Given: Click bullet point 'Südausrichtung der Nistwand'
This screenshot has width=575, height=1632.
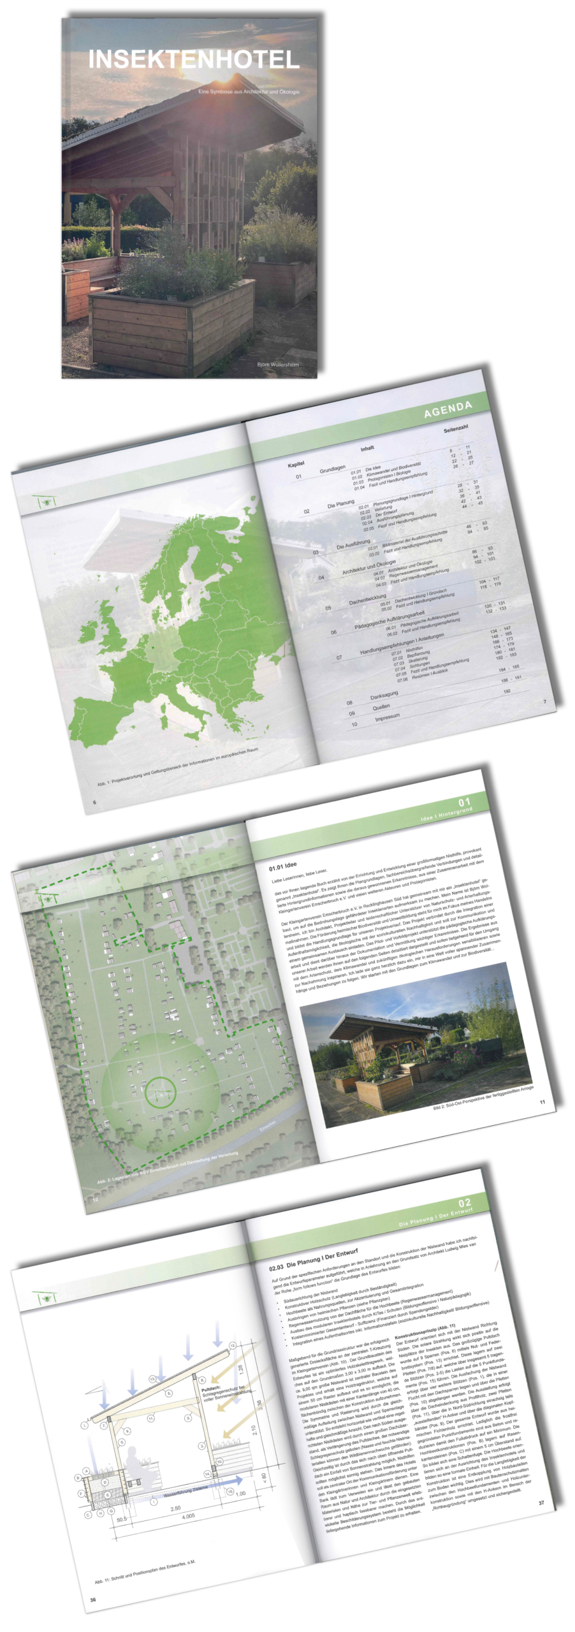Looking at the screenshot, I should click(x=310, y=1295).
